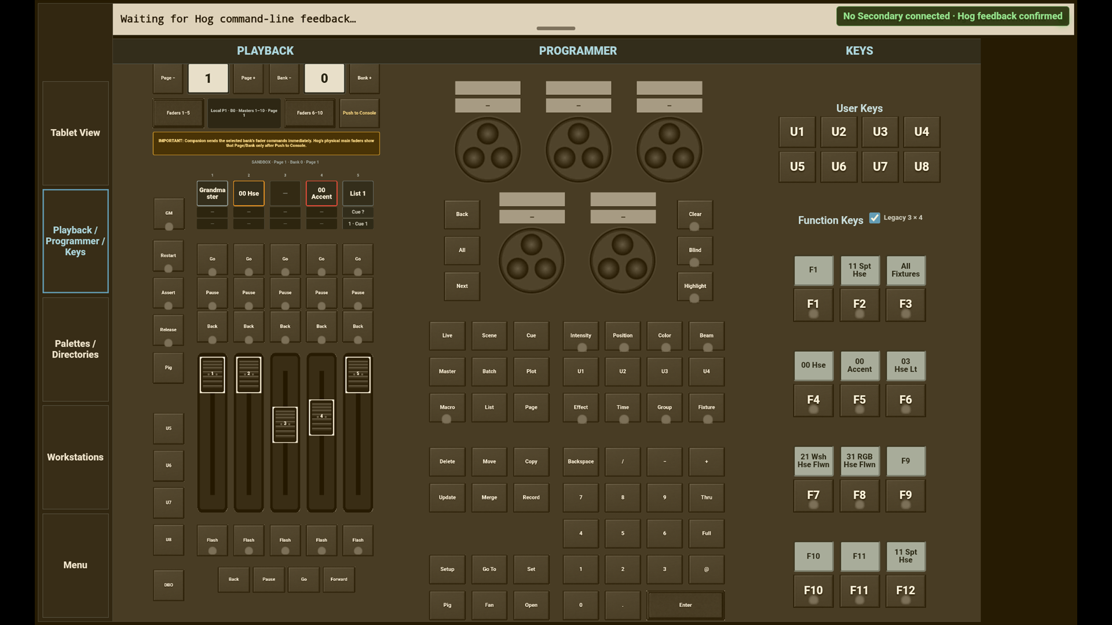The width and height of the screenshot is (1112, 625).
Task: Click the Effect key
Action: click(581, 408)
